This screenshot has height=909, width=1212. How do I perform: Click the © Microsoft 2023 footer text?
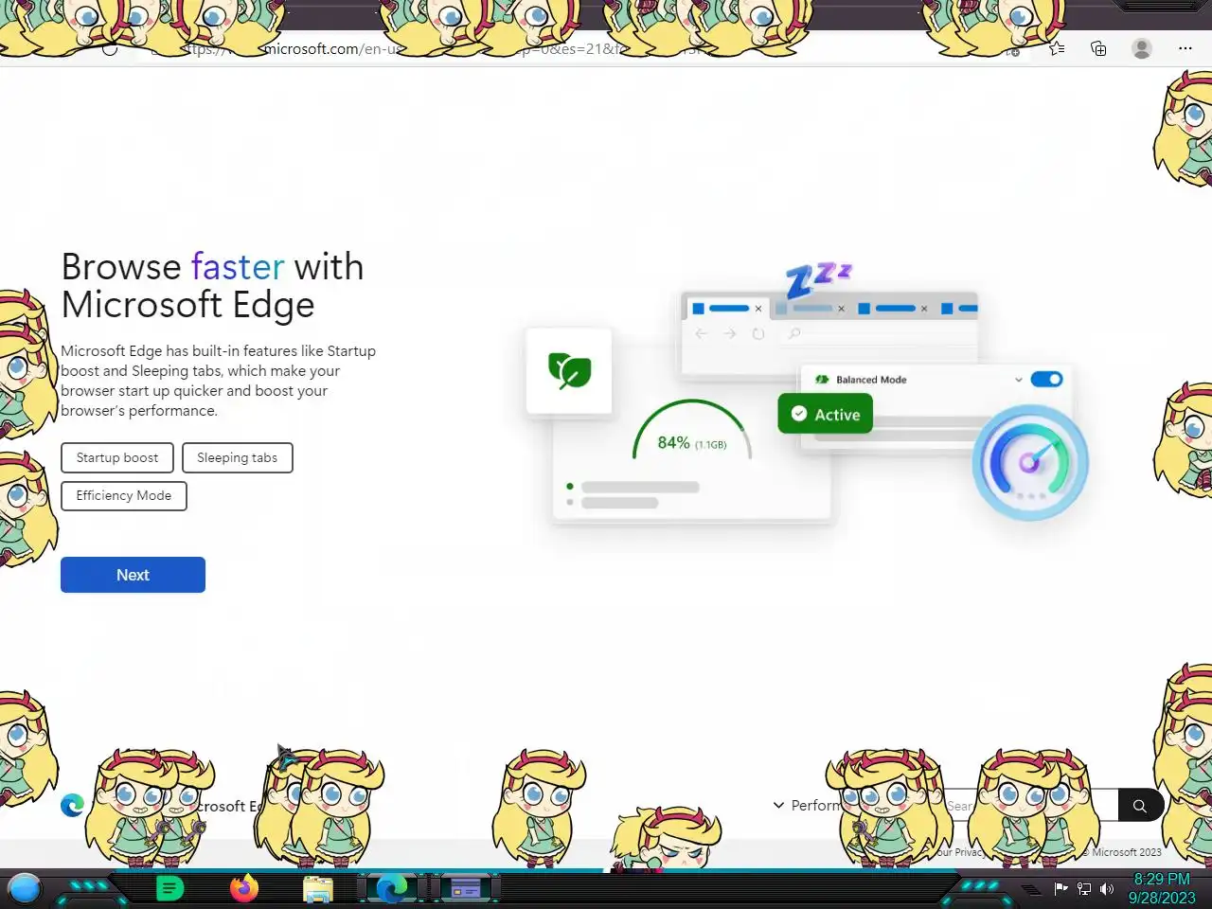1122,852
